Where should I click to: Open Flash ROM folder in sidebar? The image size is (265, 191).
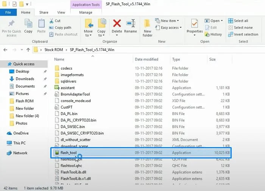click(25, 101)
